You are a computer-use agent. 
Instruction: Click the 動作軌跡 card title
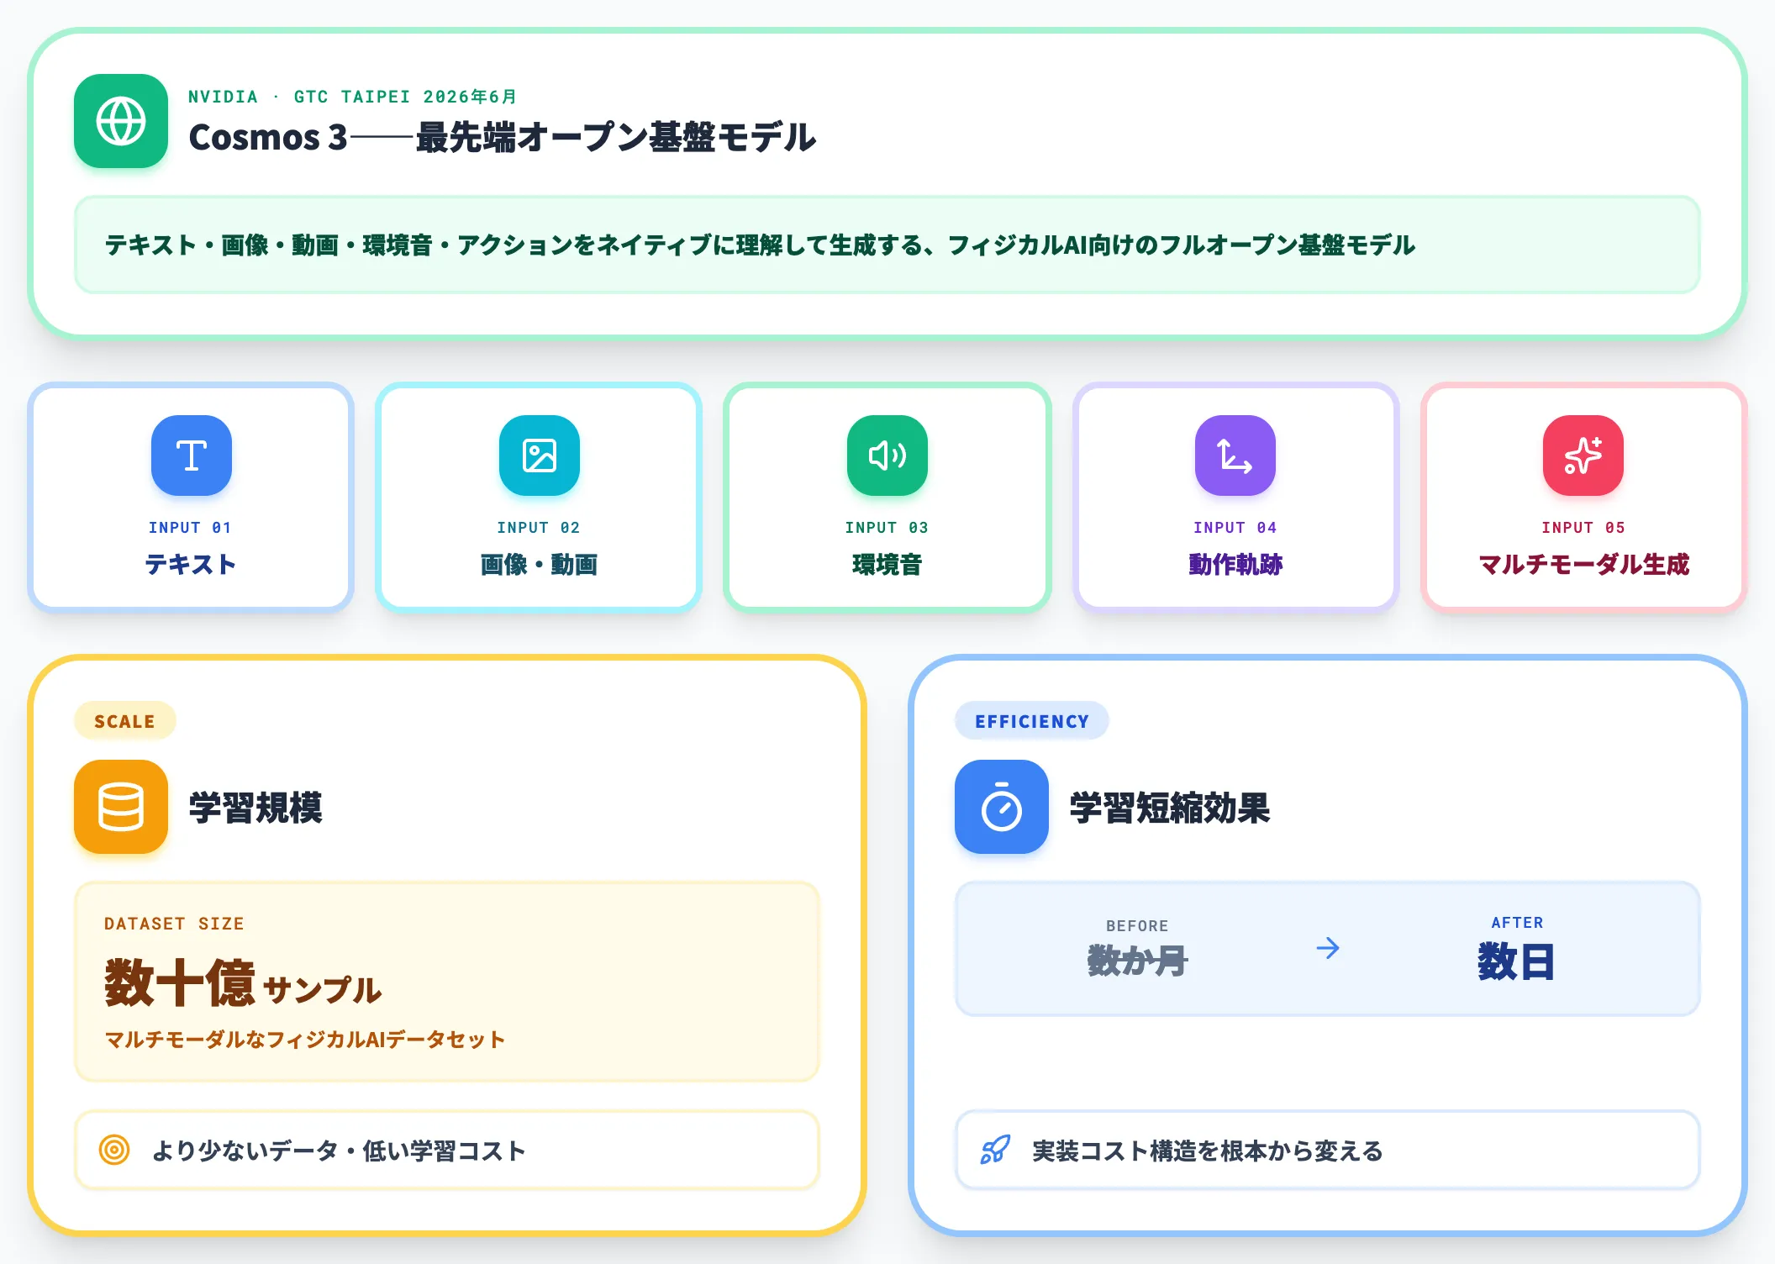[x=1235, y=564]
